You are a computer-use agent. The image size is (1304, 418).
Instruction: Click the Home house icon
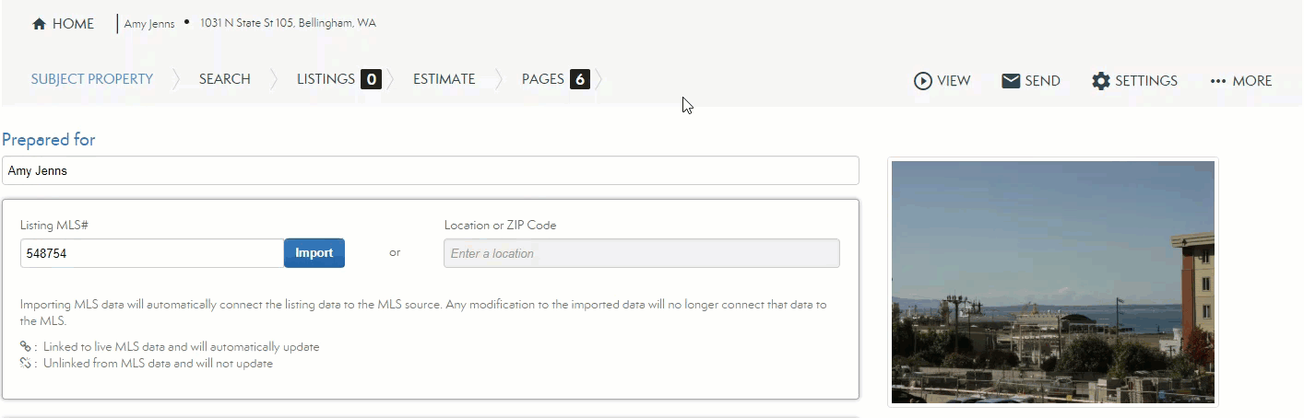point(39,25)
